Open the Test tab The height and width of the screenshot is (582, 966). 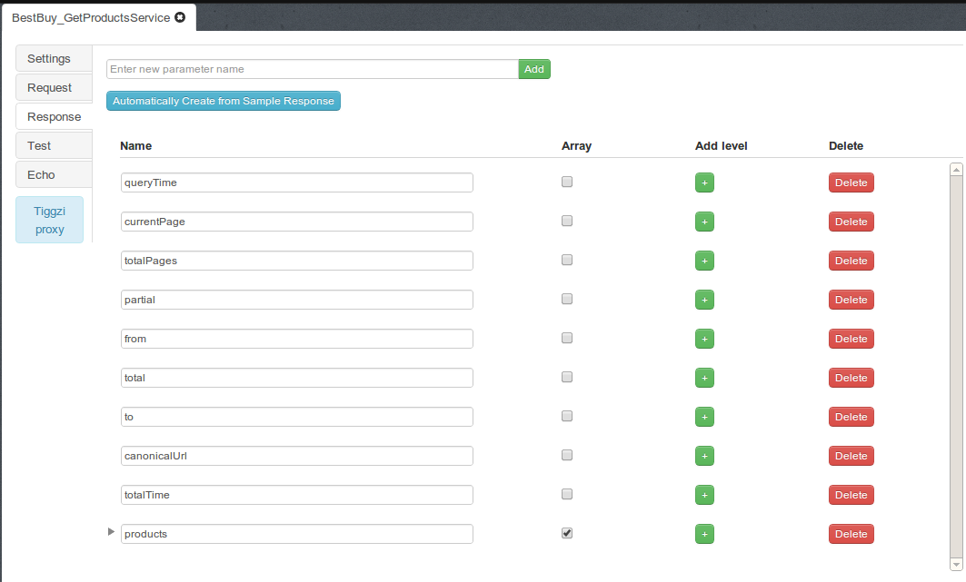pyautogui.click(x=53, y=145)
